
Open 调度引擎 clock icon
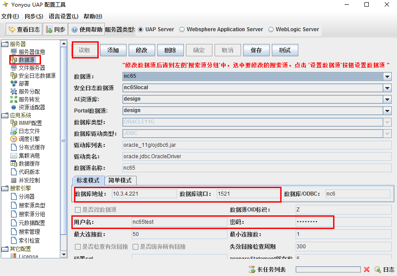pos(14,139)
